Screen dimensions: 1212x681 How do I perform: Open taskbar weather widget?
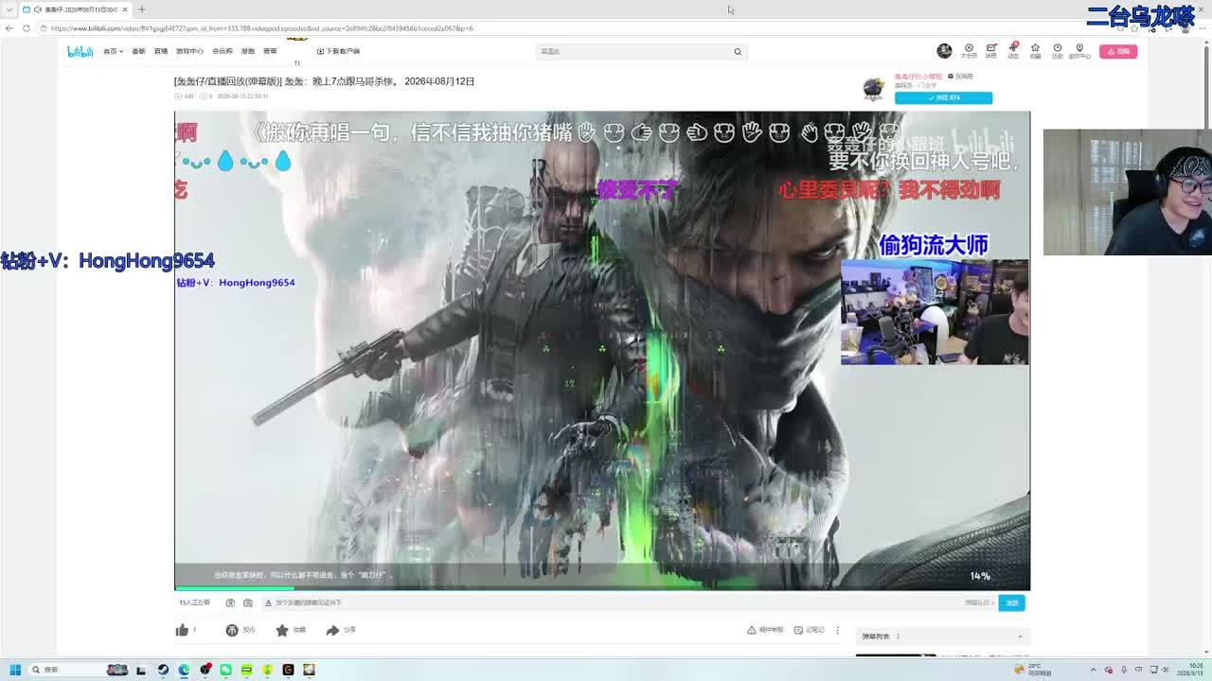[1033, 670]
